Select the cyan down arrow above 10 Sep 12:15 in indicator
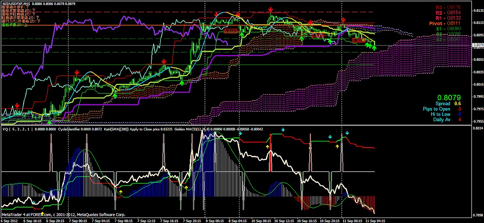This screenshot has height=223, width=484. [283, 130]
